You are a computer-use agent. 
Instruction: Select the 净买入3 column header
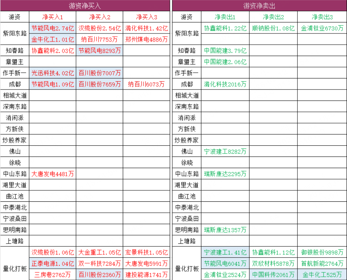[147, 17]
